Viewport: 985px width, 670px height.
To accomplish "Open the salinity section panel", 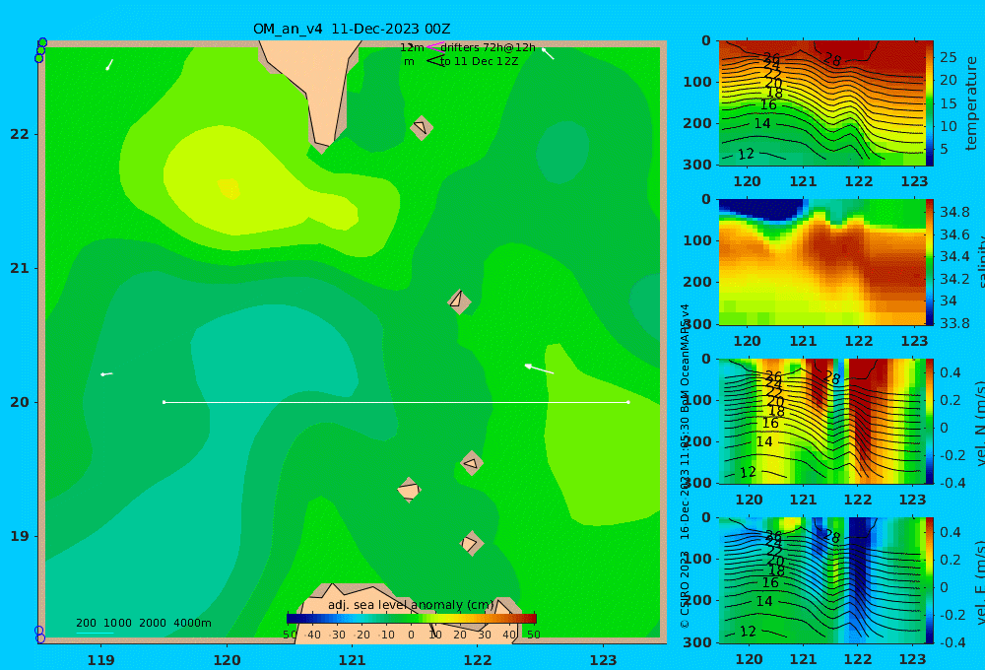I will click(821, 262).
